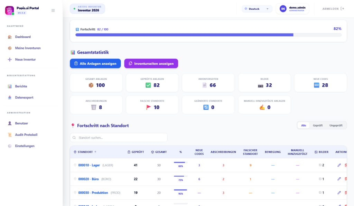Click edit pencil icon for Produktion row
Screen dimensions: 354x206
(x=339, y=193)
